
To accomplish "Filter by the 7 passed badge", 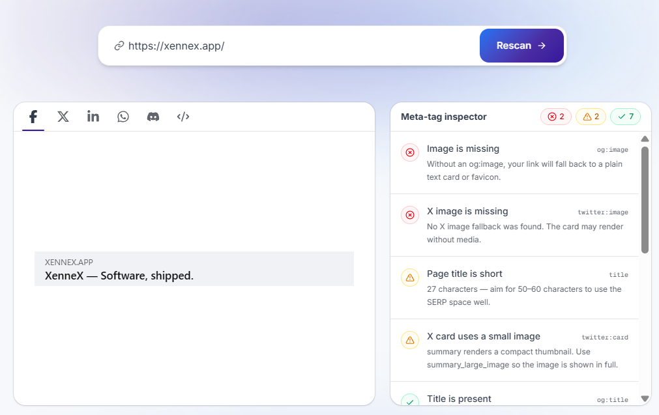I will point(625,117).
